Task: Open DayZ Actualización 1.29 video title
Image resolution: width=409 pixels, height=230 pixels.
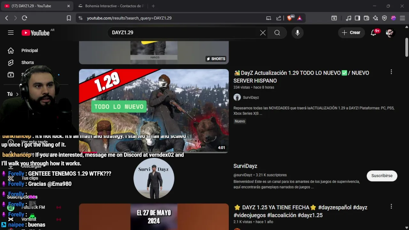Action: coord(301,77)
